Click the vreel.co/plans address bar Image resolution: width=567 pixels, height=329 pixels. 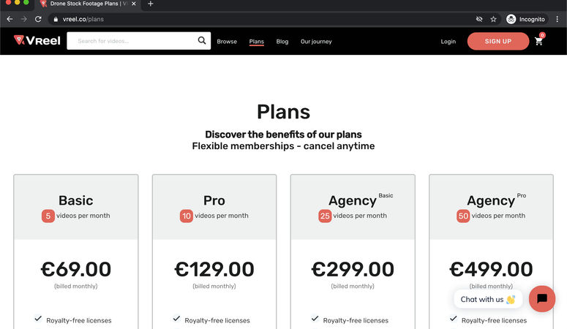point(260,19)
